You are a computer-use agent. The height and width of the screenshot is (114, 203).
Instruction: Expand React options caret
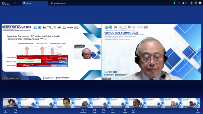click(x=107, y=110)
